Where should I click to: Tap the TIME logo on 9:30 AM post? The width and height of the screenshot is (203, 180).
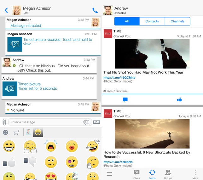[108, 114]
